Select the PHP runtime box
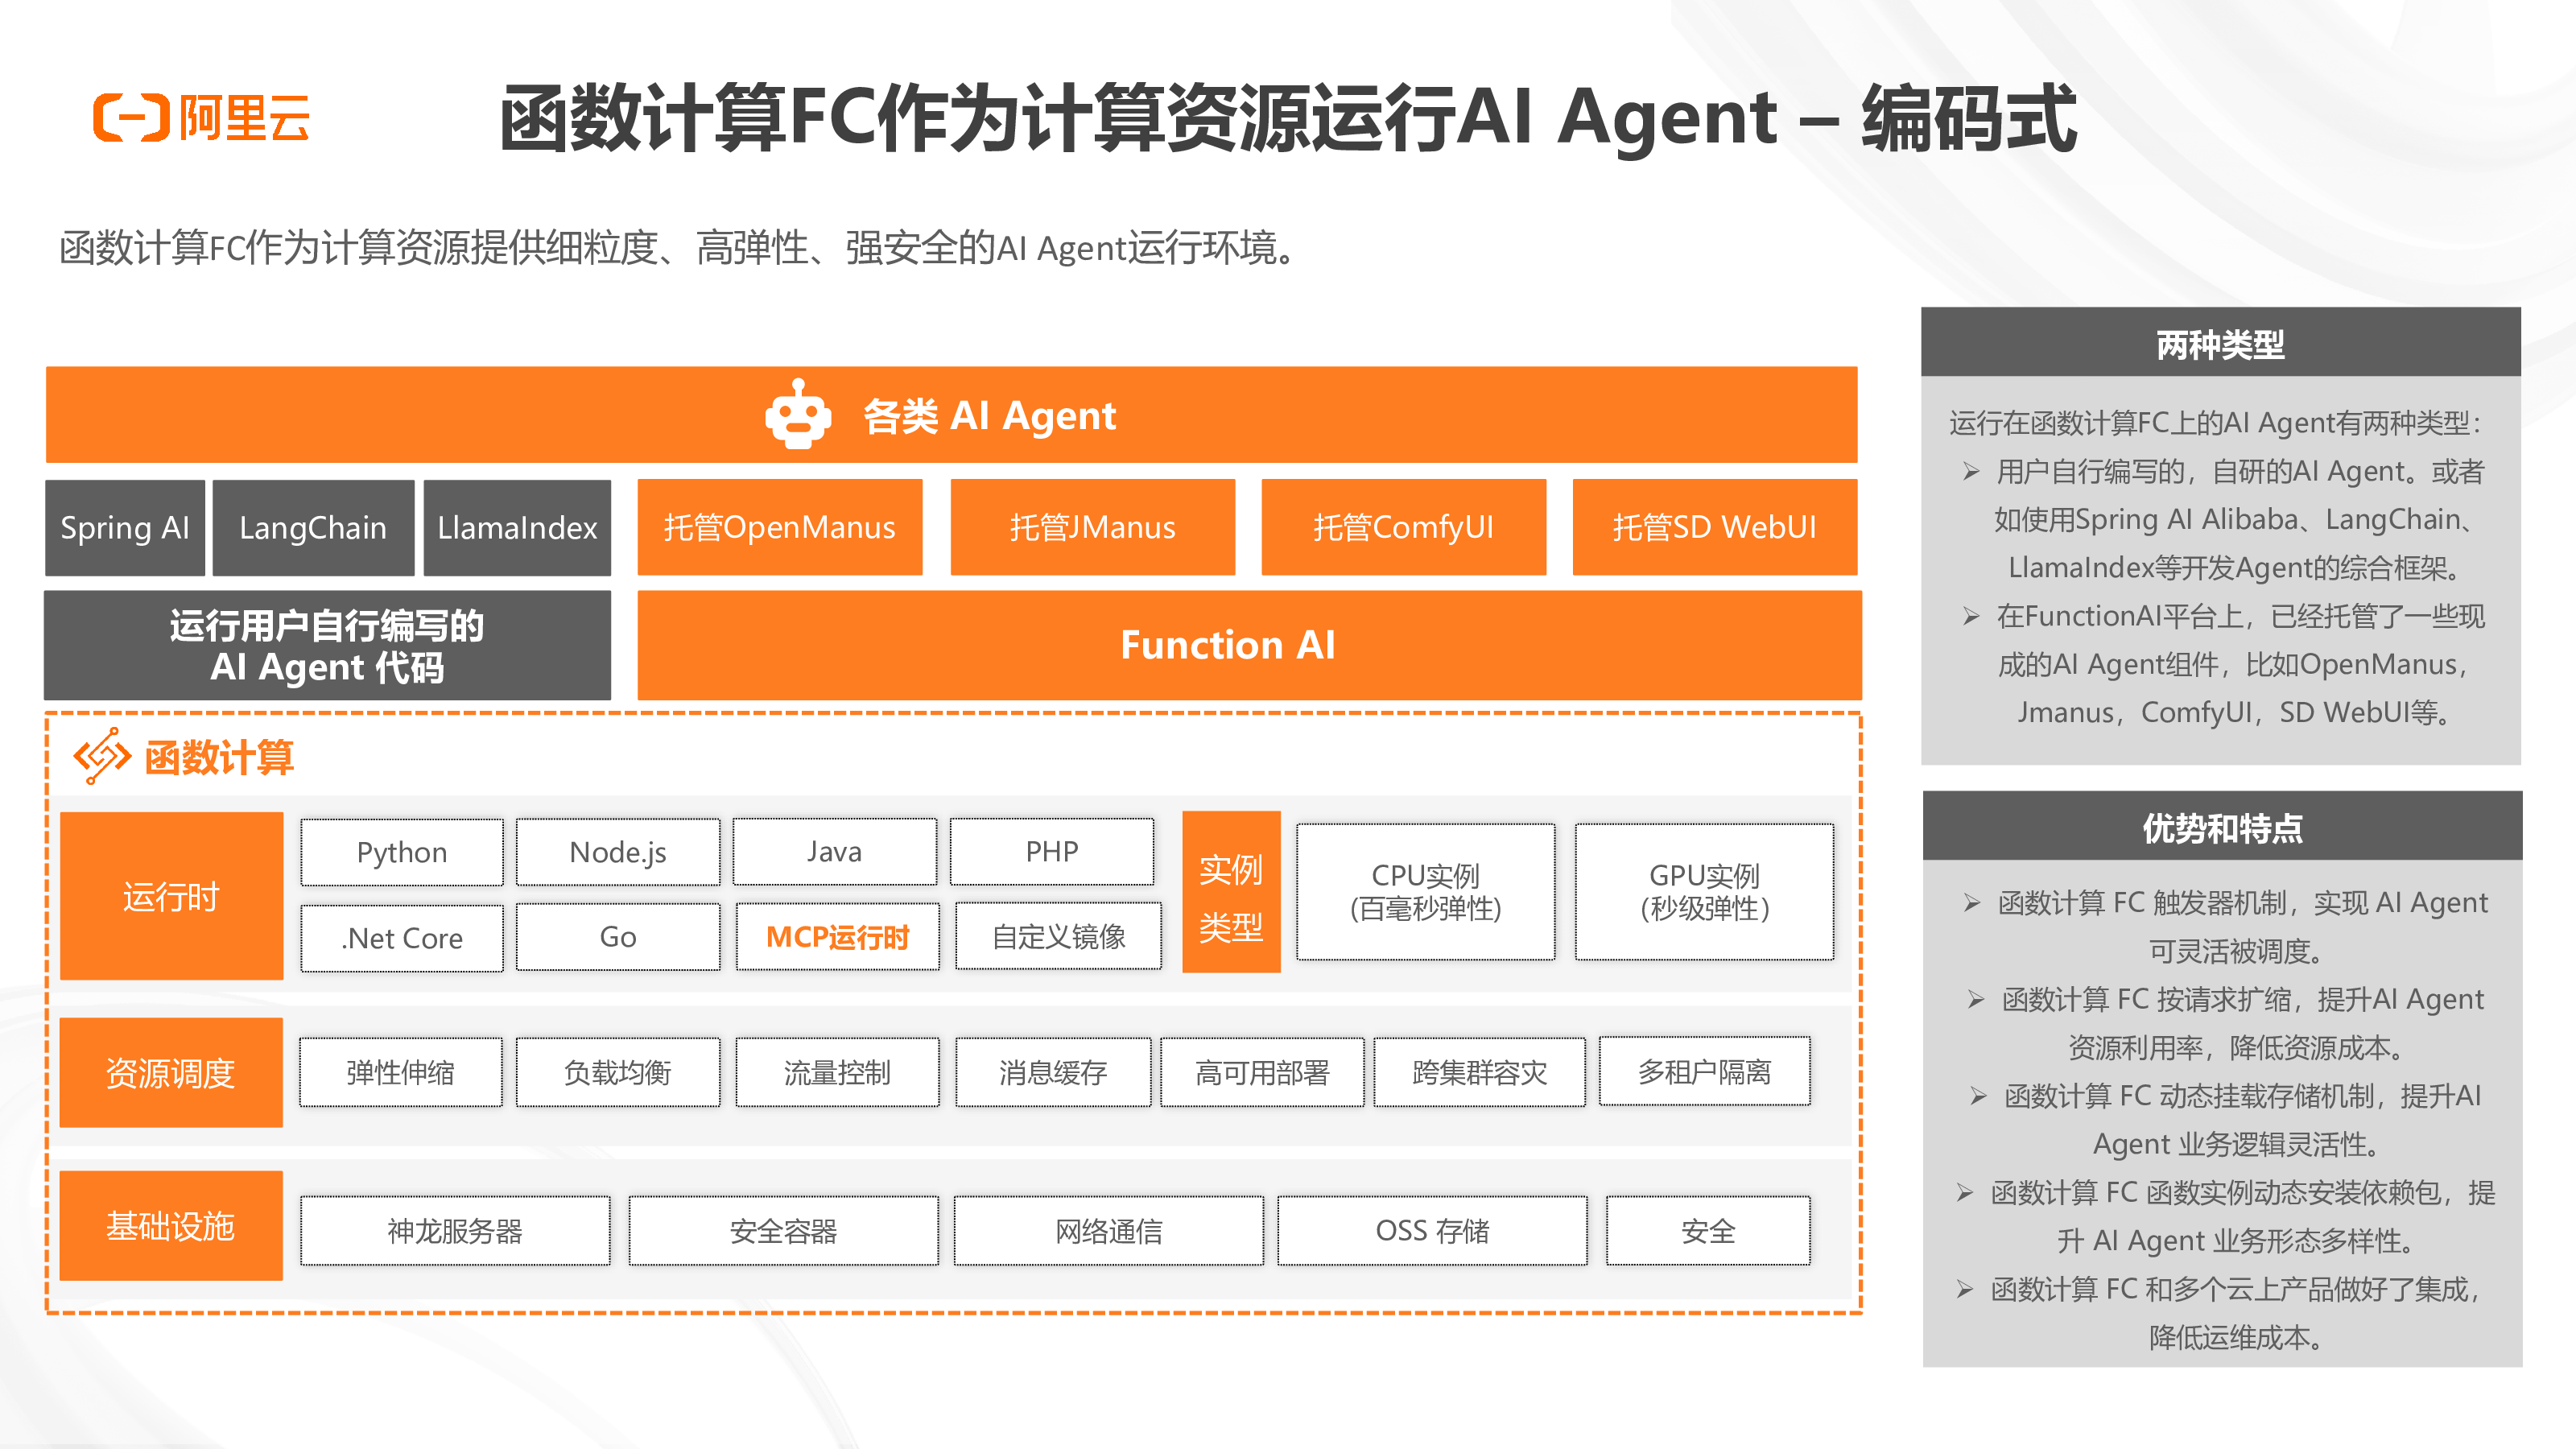2576x1449 pixels. click(1052, 852)
